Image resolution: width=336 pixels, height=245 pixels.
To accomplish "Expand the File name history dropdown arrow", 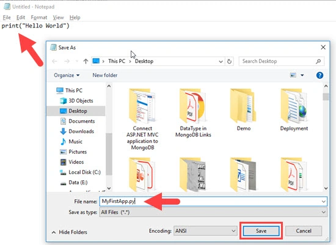I will pos(323,202).
